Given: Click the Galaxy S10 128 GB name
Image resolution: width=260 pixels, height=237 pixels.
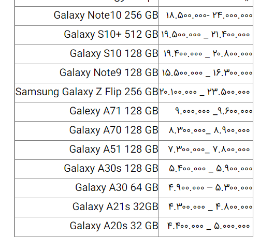Looking at the screenshot, I should click(x=114, y=53).
